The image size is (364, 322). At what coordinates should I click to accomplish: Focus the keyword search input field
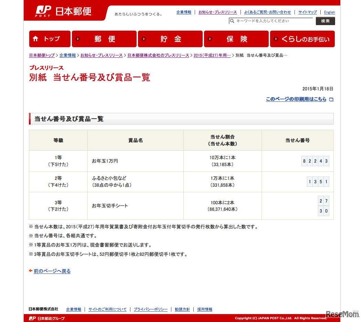[271, 21]
